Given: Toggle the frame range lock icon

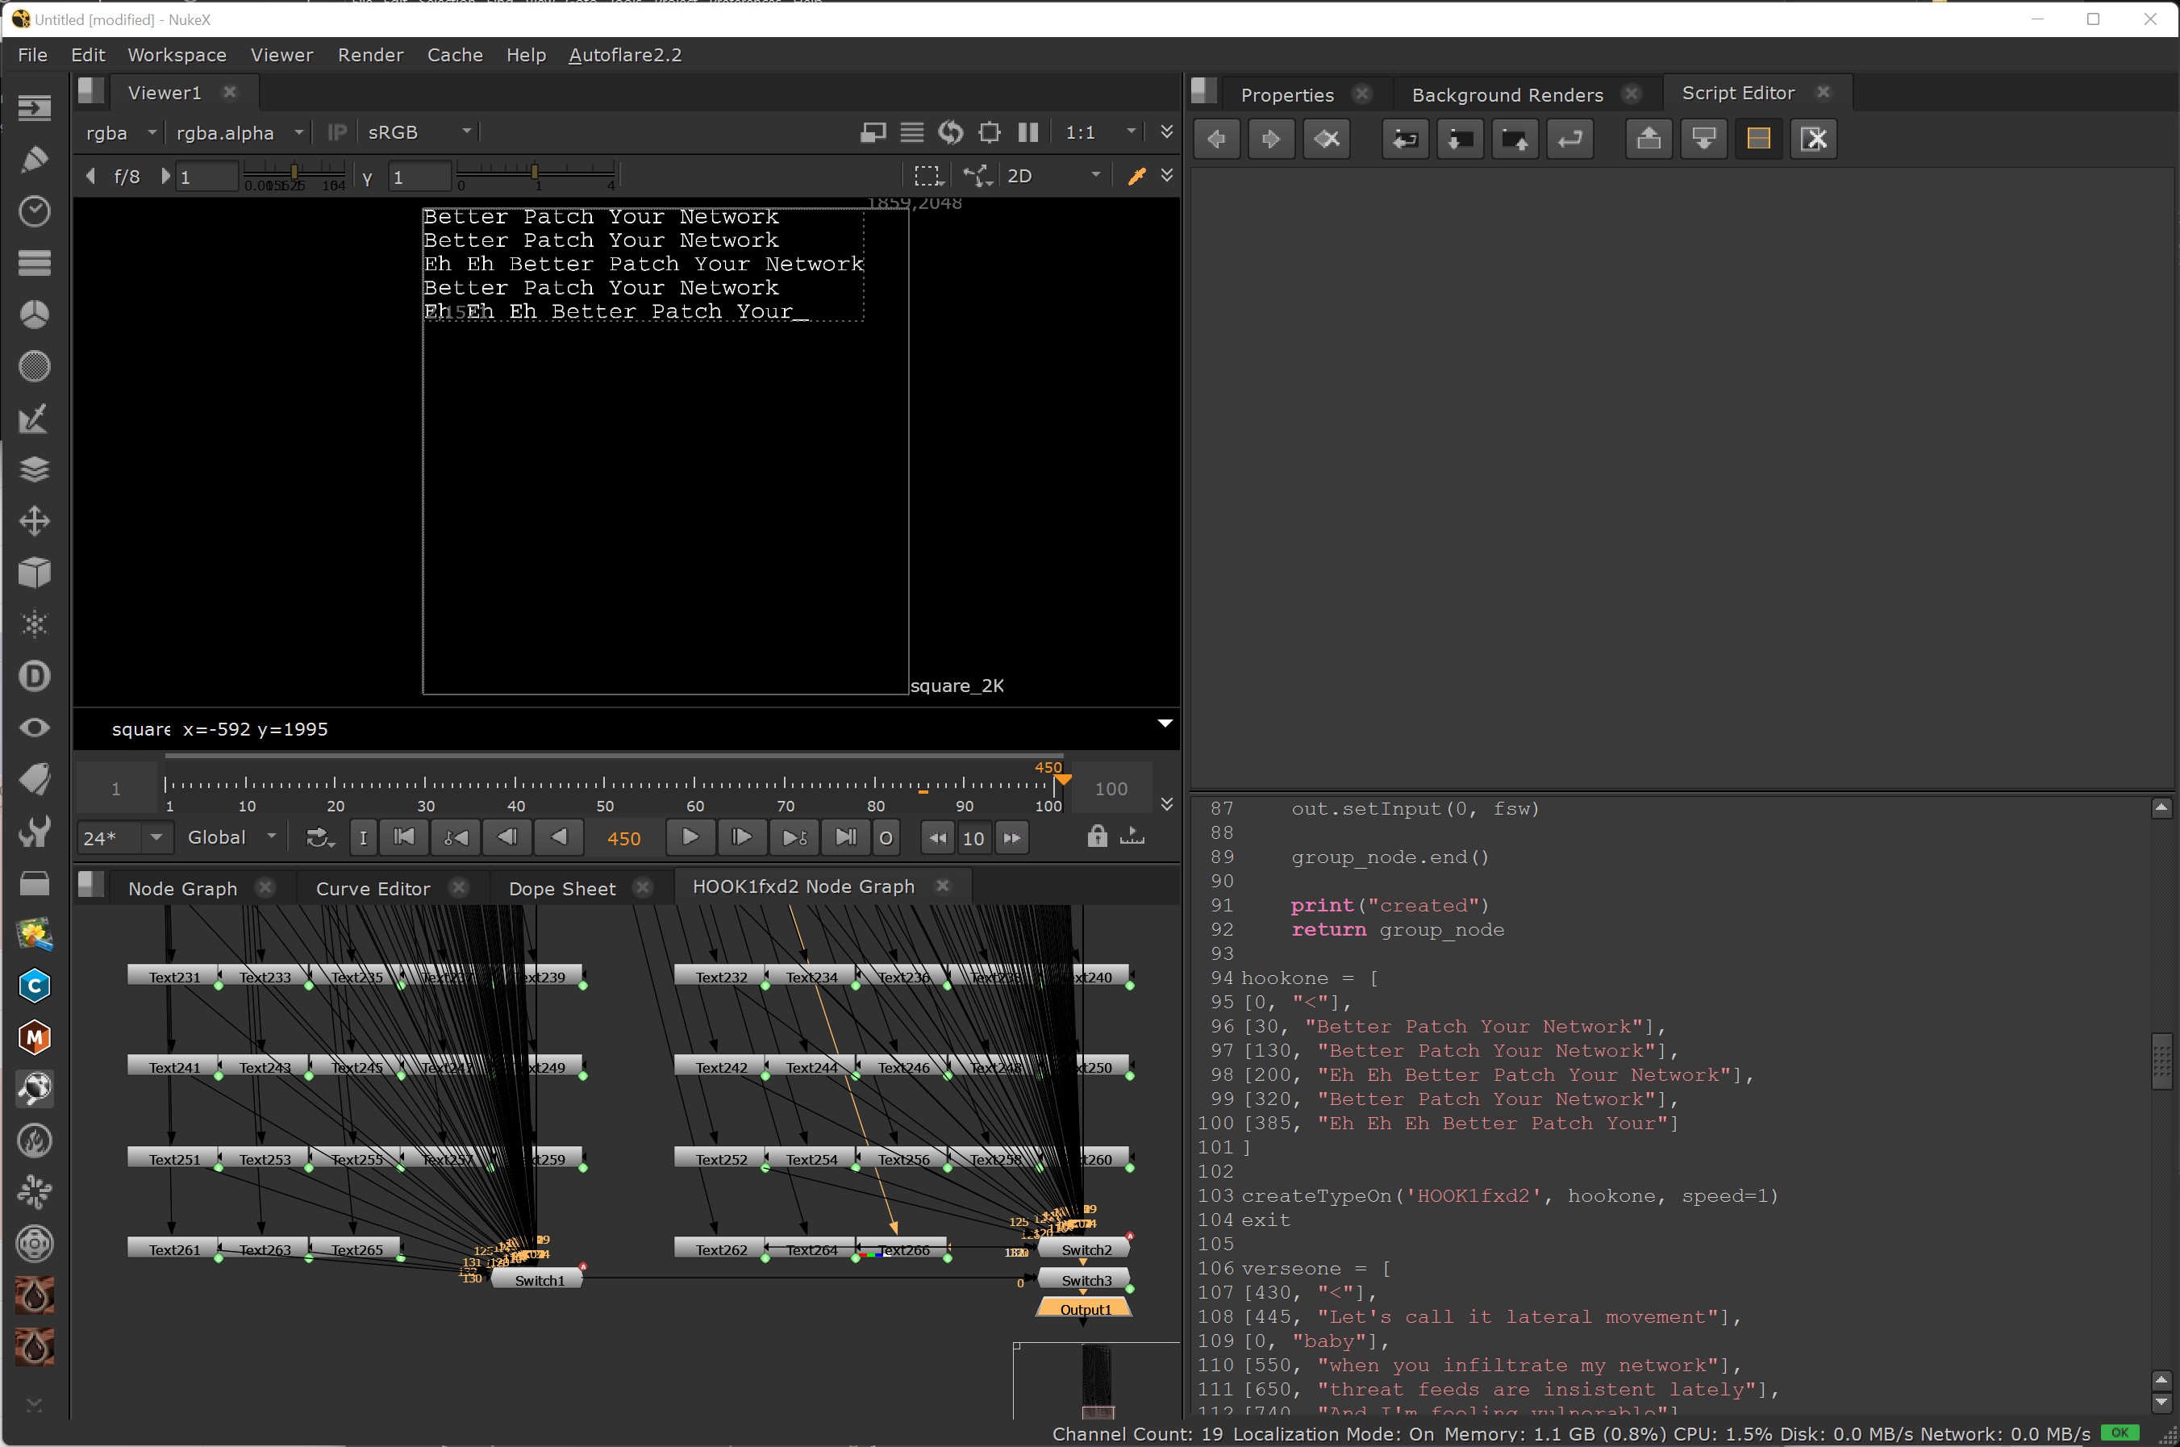Looking at the screenshot, I should point(1096,837).
